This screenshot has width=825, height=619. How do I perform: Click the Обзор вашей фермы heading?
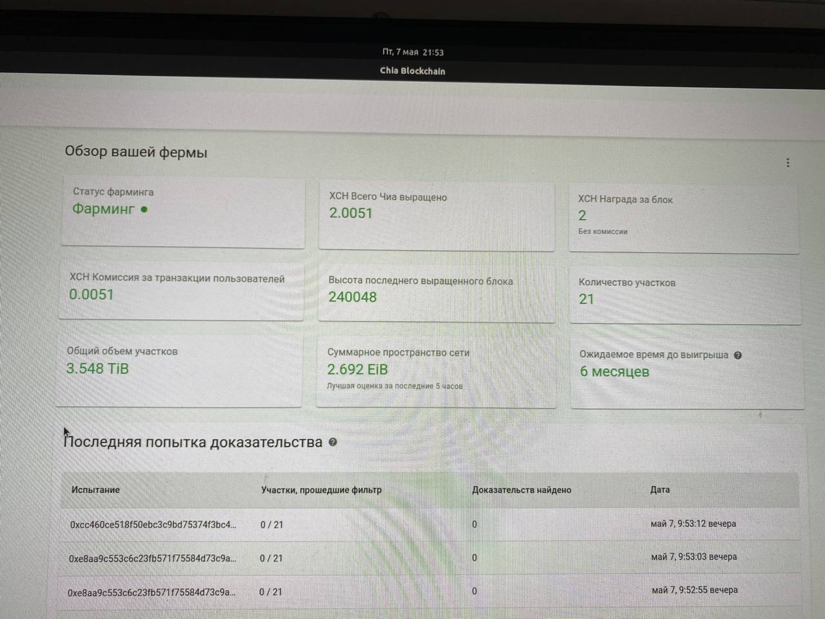(x=136, y=153)
